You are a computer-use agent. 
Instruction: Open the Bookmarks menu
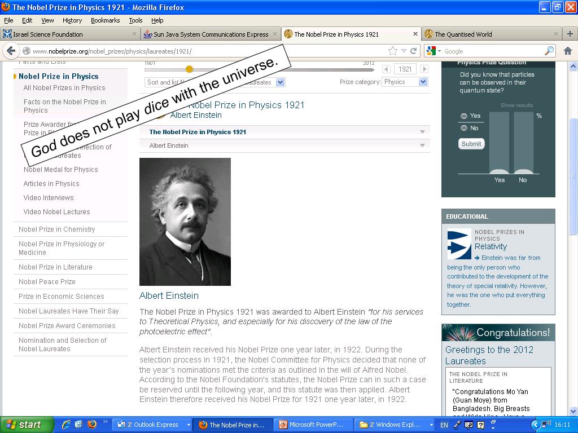click(x=105, y=20)
